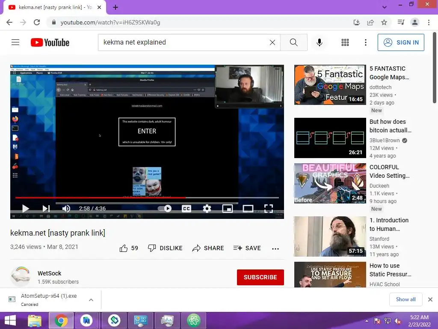Screen dimensions: 438x329
Task: Click Duckeeh channel name
Action: [379, 186]
